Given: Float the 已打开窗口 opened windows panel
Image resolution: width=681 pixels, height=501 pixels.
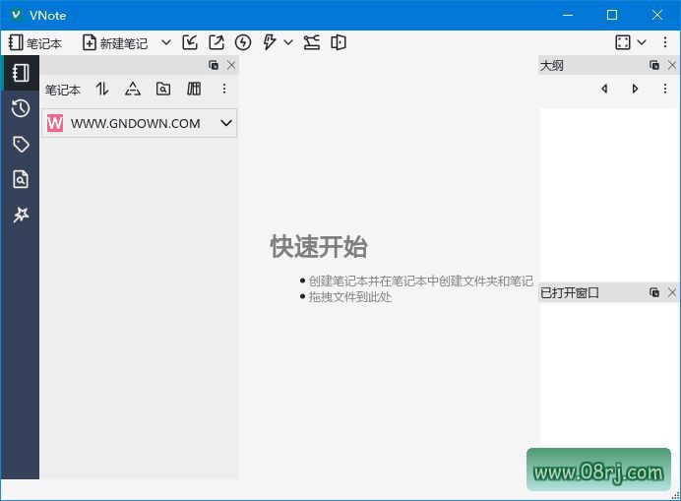Looking at the screenshot, I should 654,292.
